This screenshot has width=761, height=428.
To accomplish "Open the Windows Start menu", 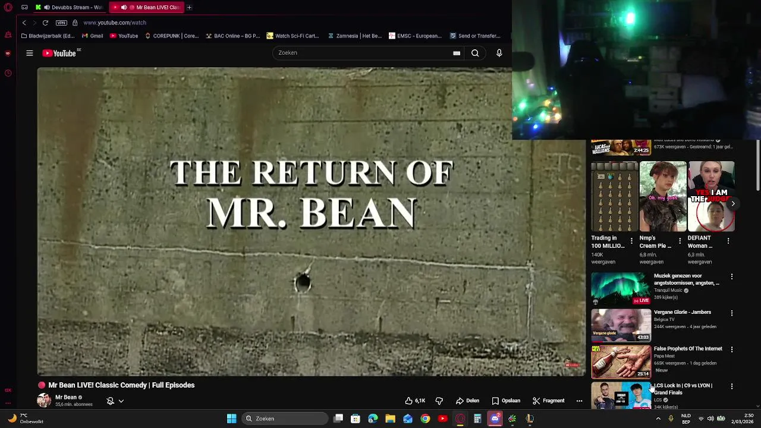I will click(x=231, y=418).
